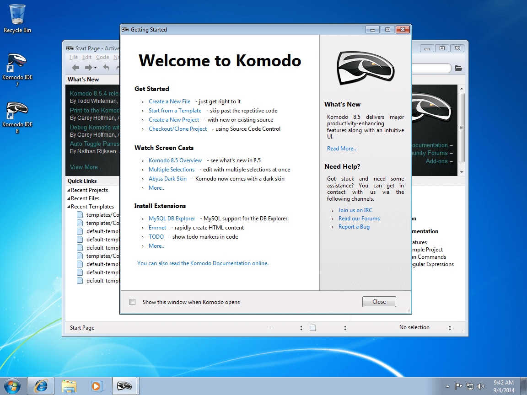Click 'Read our Forums' link

pos(359,219)
